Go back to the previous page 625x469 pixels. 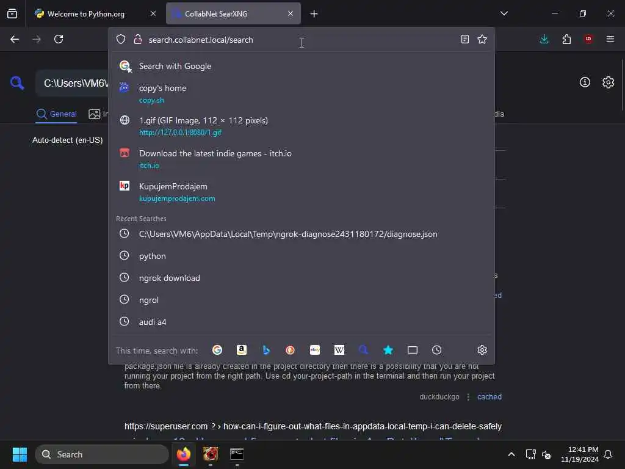point(15,39)
